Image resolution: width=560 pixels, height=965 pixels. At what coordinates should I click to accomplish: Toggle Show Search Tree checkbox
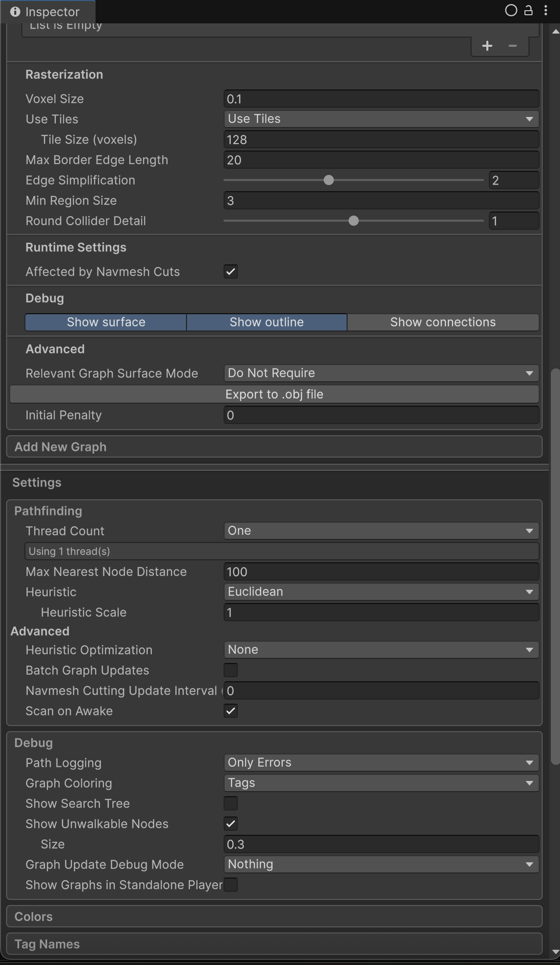231,803
